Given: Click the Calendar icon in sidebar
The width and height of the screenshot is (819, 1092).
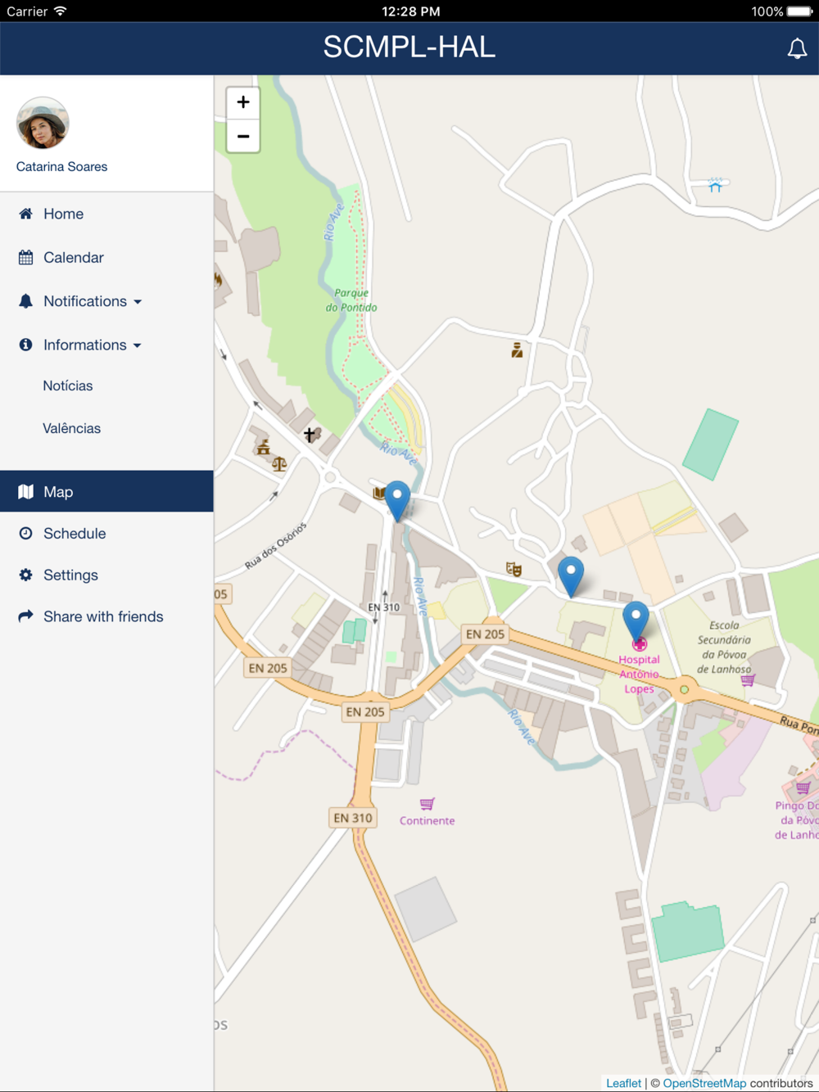Looking at the screenshot, I should (x=26, y=257).
